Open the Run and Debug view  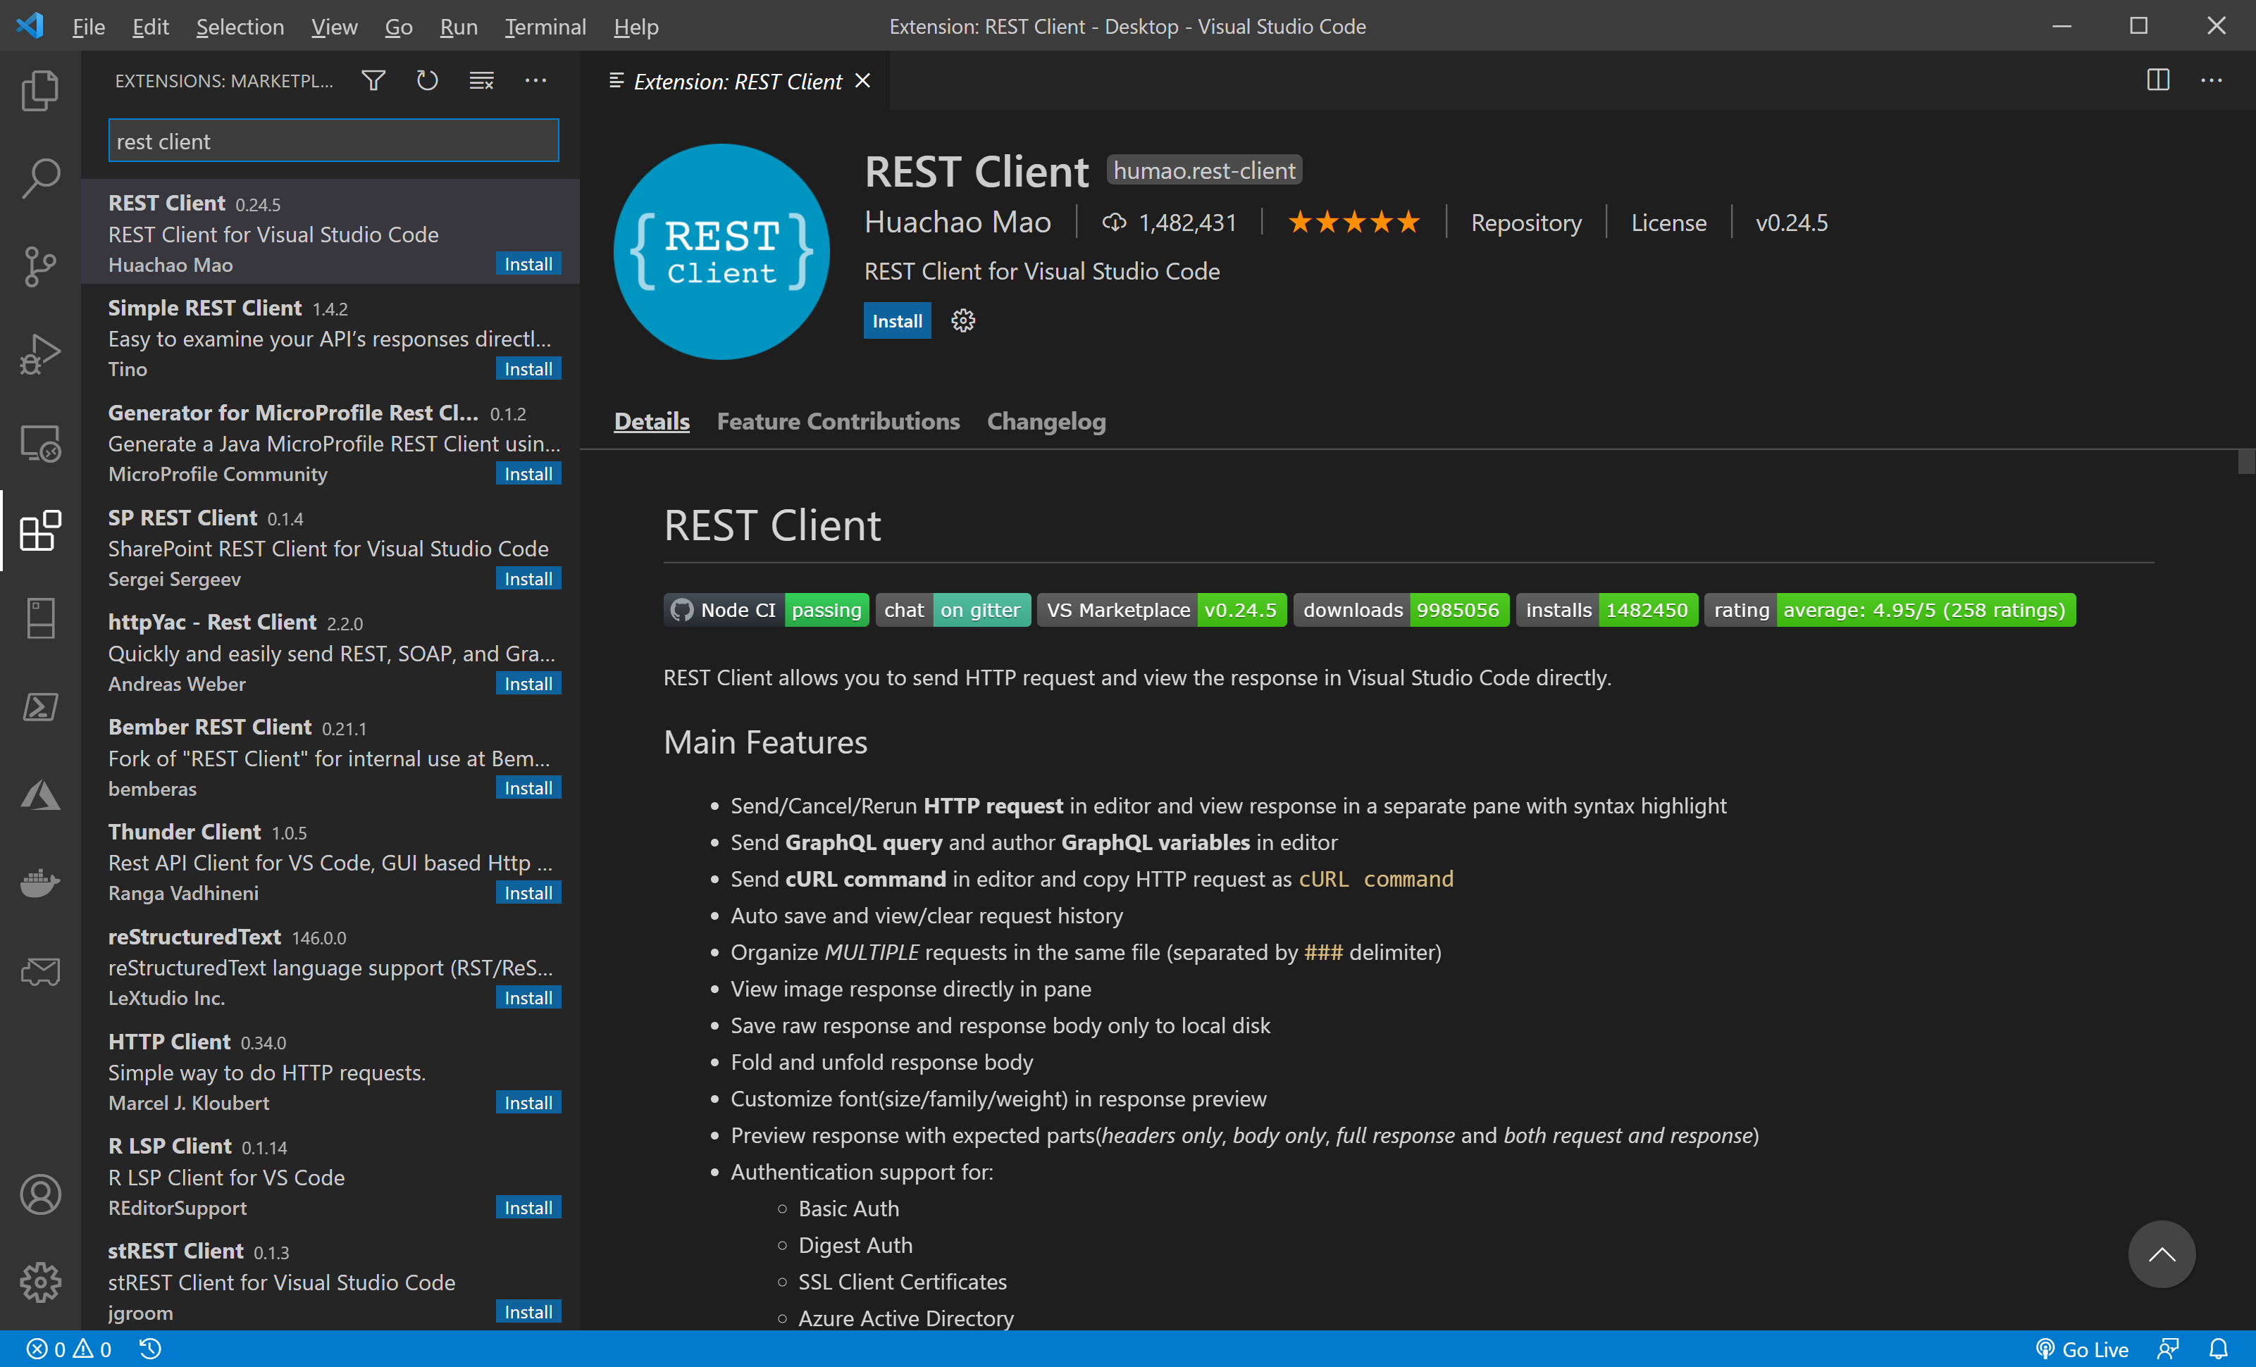pyautogui.click(x=40, y=354)
